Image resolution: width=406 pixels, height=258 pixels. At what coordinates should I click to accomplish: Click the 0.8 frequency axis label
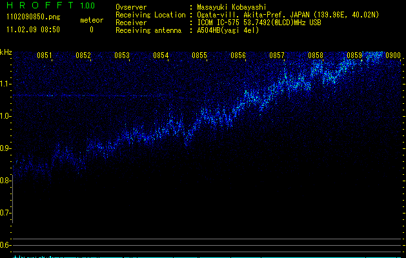pos(5,181)
